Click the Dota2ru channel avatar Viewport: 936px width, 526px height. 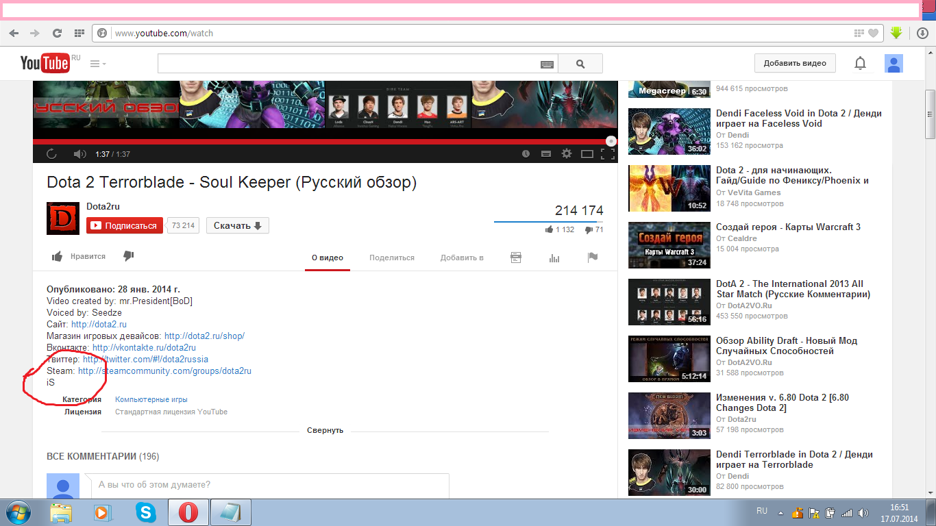62,218
